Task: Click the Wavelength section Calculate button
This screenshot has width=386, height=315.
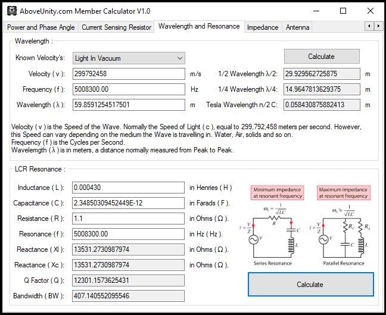Action: pos(322,57)
